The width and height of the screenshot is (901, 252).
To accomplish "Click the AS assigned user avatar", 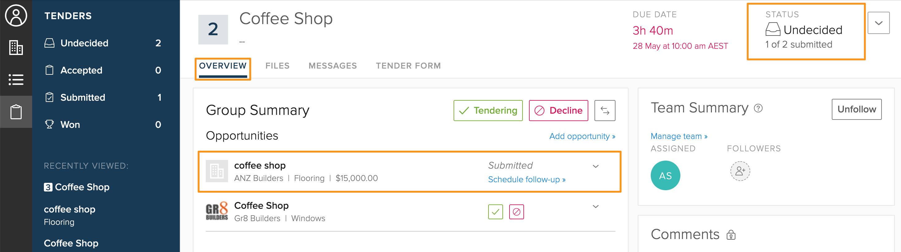I will [x=665, y=175].
